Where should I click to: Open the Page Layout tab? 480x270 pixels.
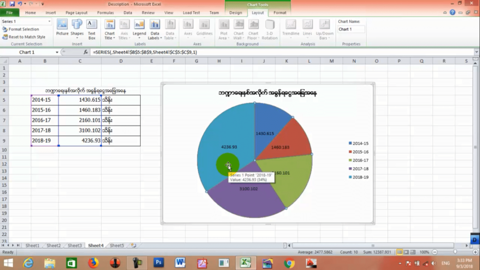[x=76, y=13]
